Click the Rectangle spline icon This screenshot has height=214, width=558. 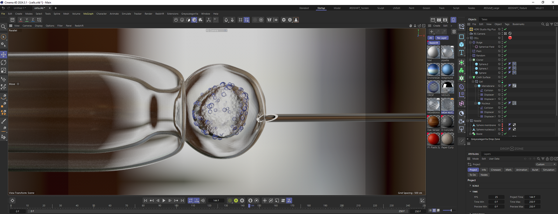click(462, 37)
